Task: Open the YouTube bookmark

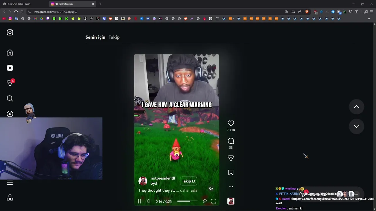Action: 4,18
